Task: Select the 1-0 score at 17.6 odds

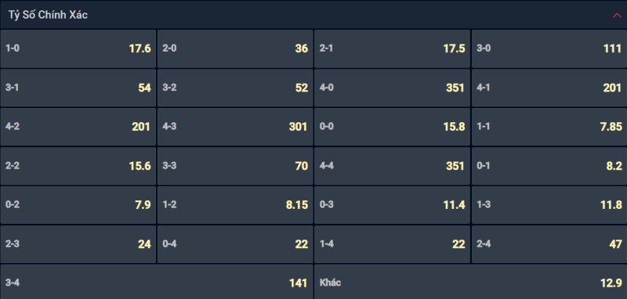Action: tap(78, 49)
